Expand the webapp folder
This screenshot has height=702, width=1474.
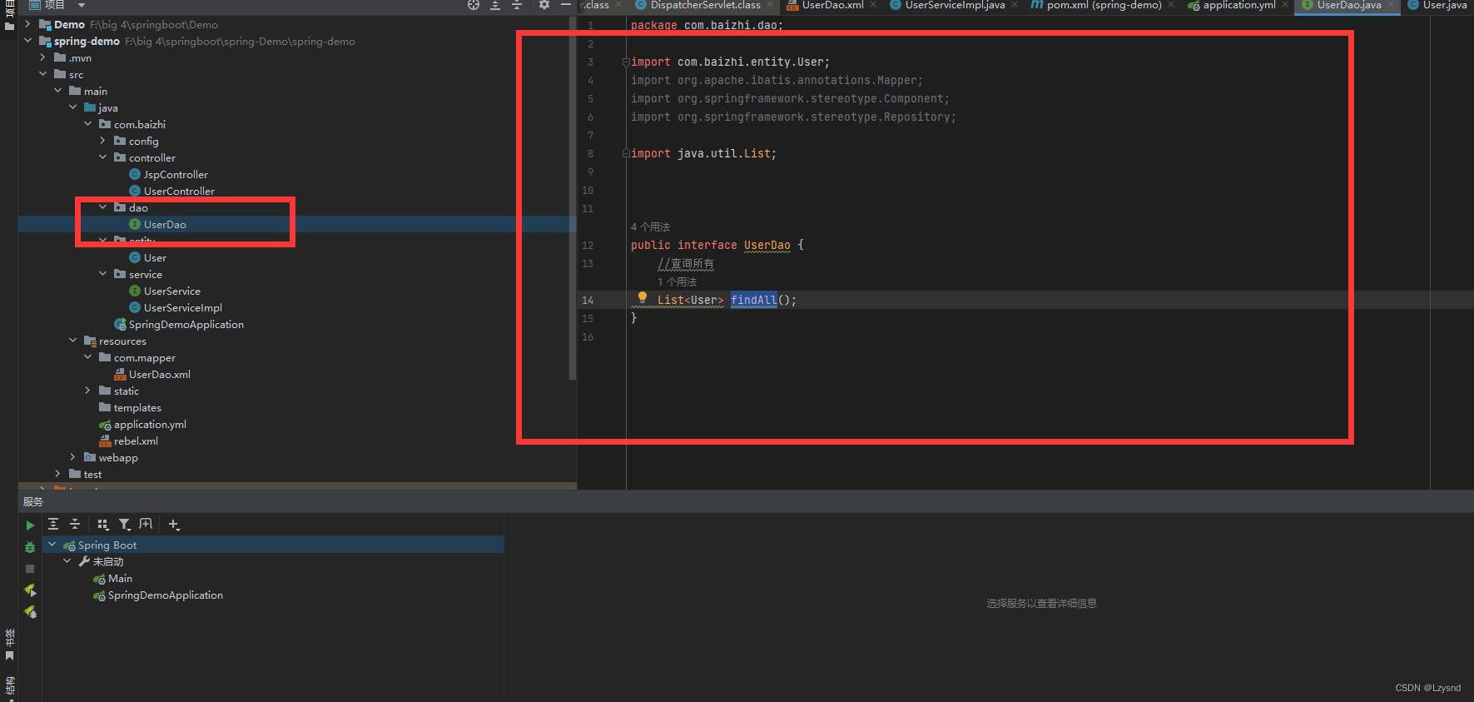73,457
